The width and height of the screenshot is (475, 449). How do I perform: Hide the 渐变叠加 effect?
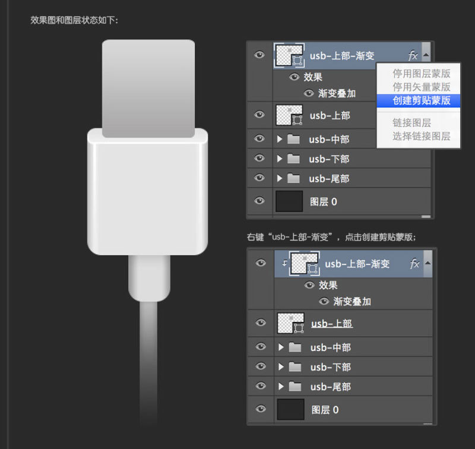pos(308,93)
